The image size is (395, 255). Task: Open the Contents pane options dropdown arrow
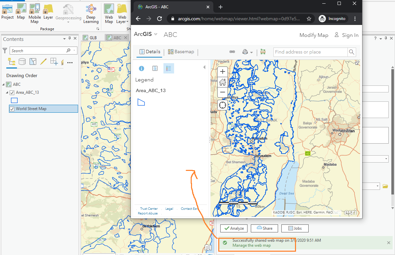[x=64, y=39]
